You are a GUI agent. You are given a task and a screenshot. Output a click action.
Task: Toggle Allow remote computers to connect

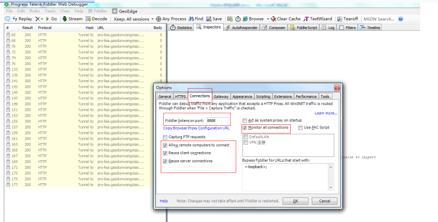tap(165, 145)
